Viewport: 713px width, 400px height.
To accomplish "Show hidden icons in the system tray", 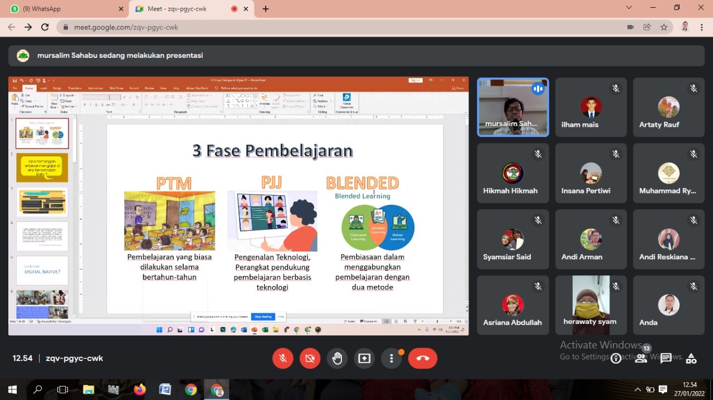I will (637, 389).
